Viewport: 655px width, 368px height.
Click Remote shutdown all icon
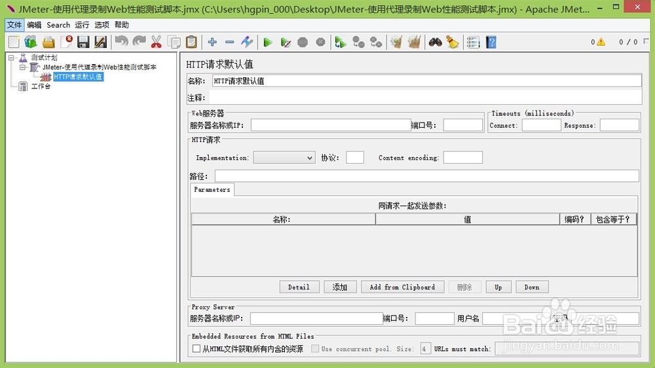(376, 42)
